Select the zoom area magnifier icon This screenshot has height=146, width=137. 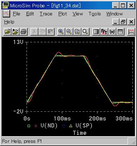[77, 31]
